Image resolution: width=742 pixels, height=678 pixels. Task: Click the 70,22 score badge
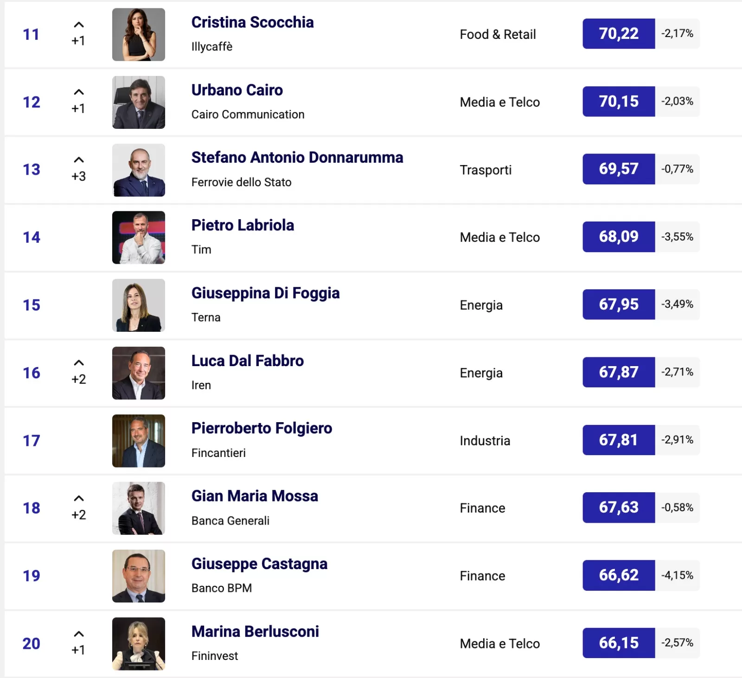click(x=619, y=34)
